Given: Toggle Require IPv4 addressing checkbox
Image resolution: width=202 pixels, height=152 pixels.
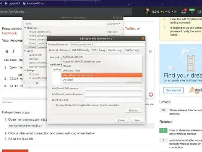Looking at the screenshot, I should coord(54,105).
